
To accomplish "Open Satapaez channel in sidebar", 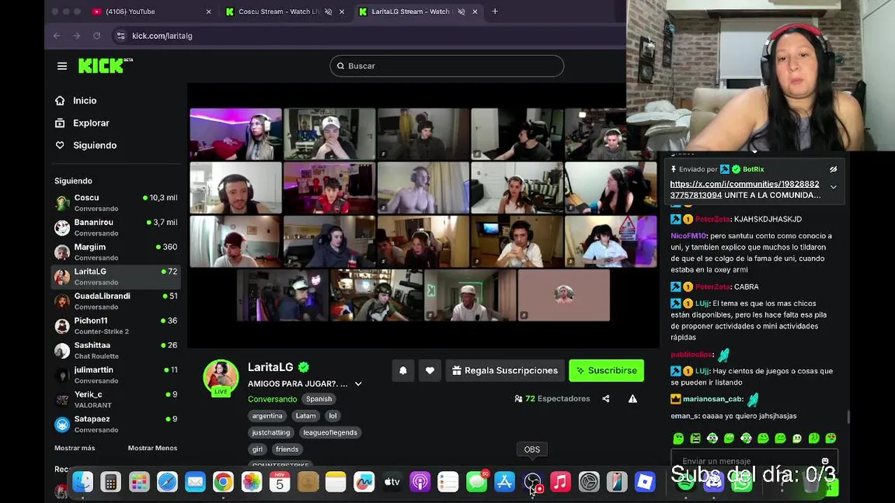I will coord(116,423).
